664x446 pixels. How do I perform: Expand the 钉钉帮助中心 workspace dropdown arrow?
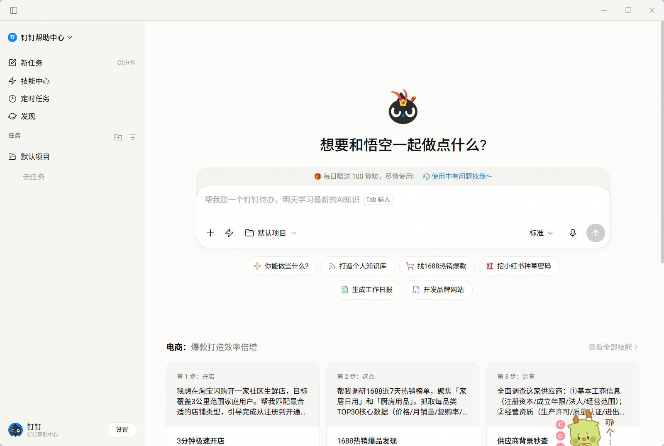coord(70,37)
